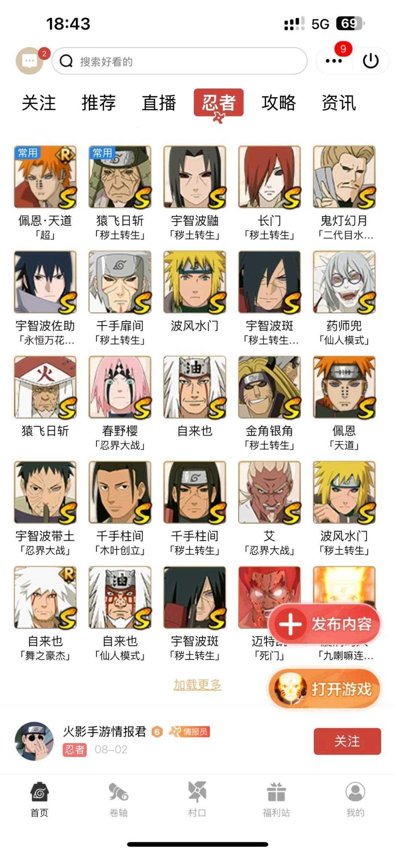Open the 福利站 gift icon
This screenshot has height=854, width=395.
pyautogui.click(x=276, y=791)
